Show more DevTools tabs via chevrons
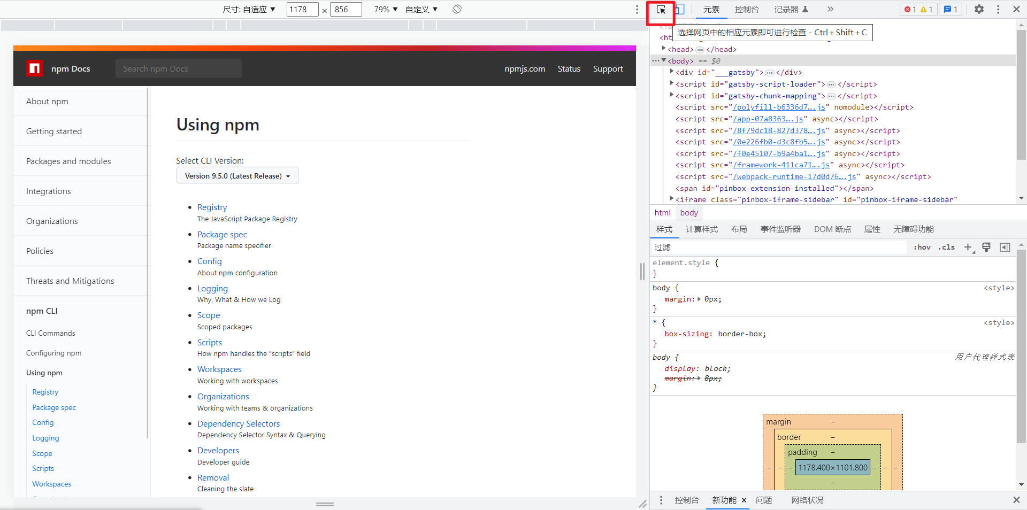Screen dimensions: 1027x510 tap(830, 9)
